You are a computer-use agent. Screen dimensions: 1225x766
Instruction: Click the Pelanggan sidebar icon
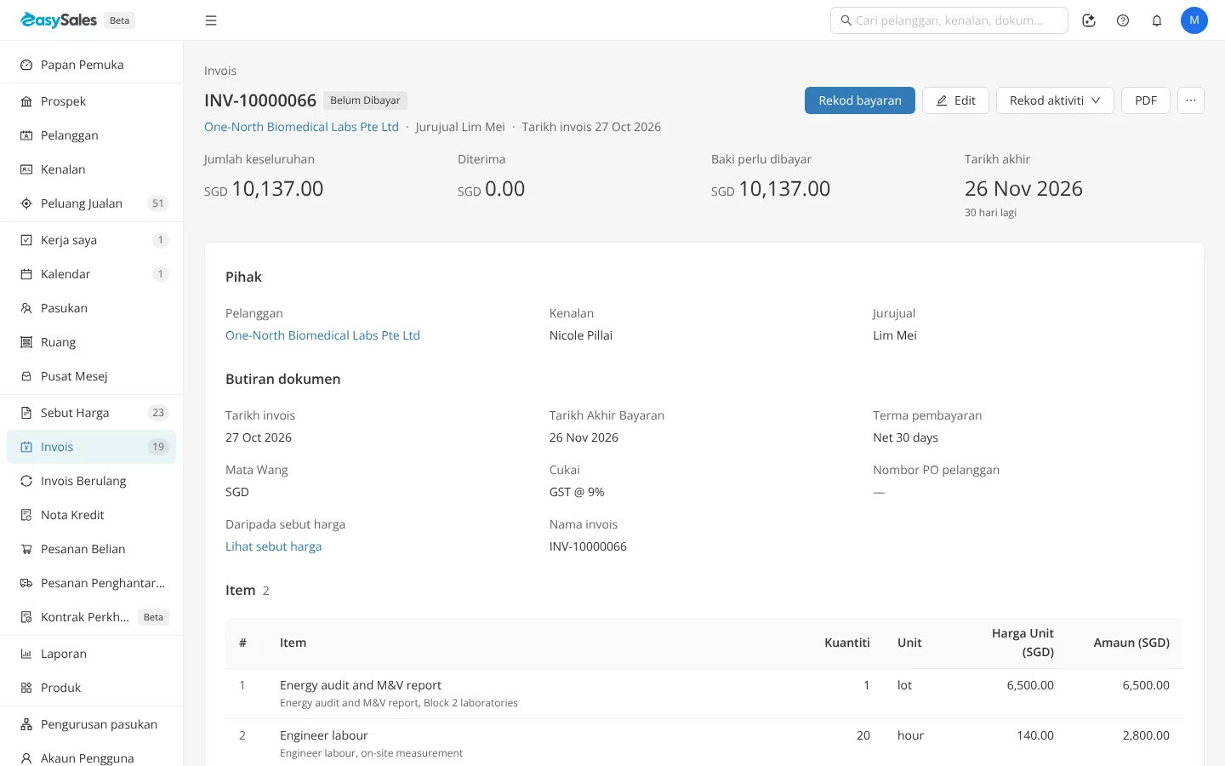click(x=26, y=135)
